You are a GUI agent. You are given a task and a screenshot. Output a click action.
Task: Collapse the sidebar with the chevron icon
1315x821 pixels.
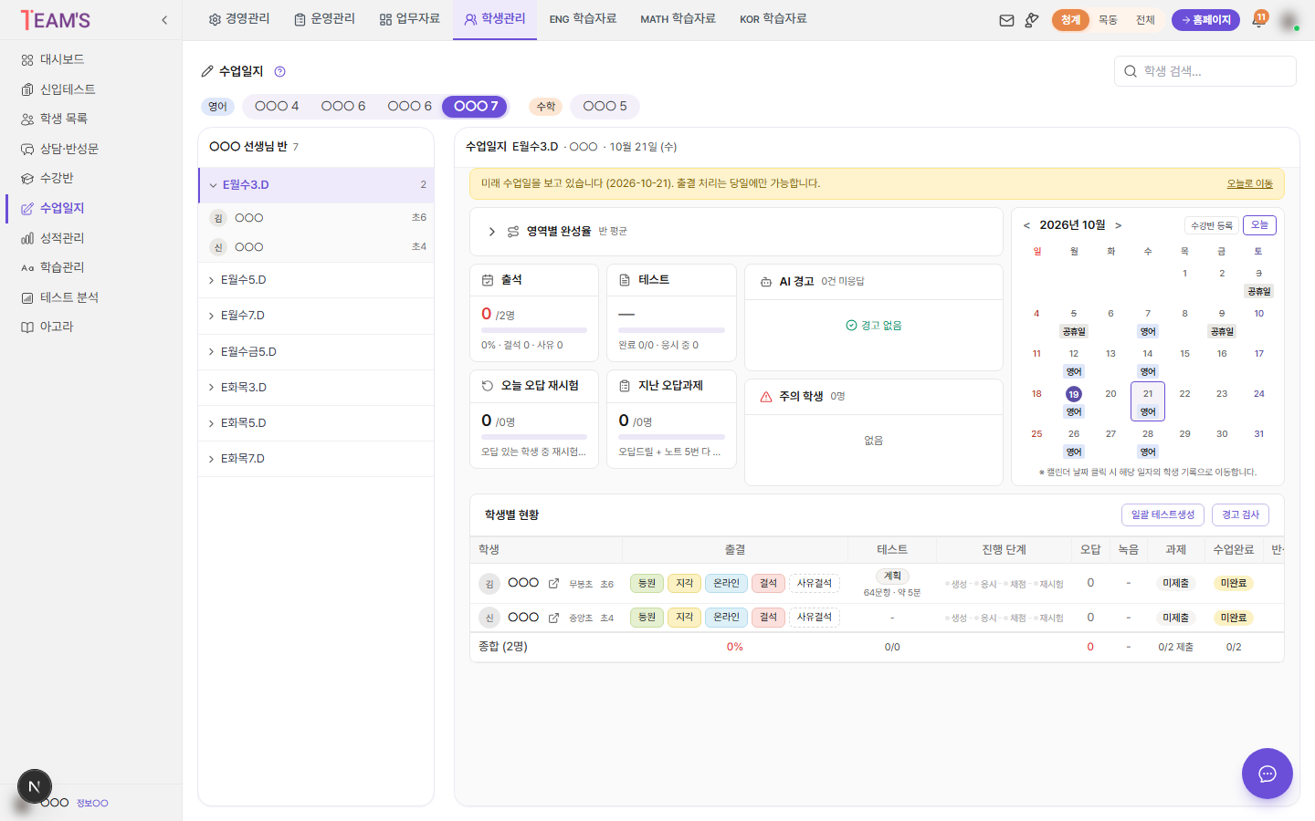point(164,20)
